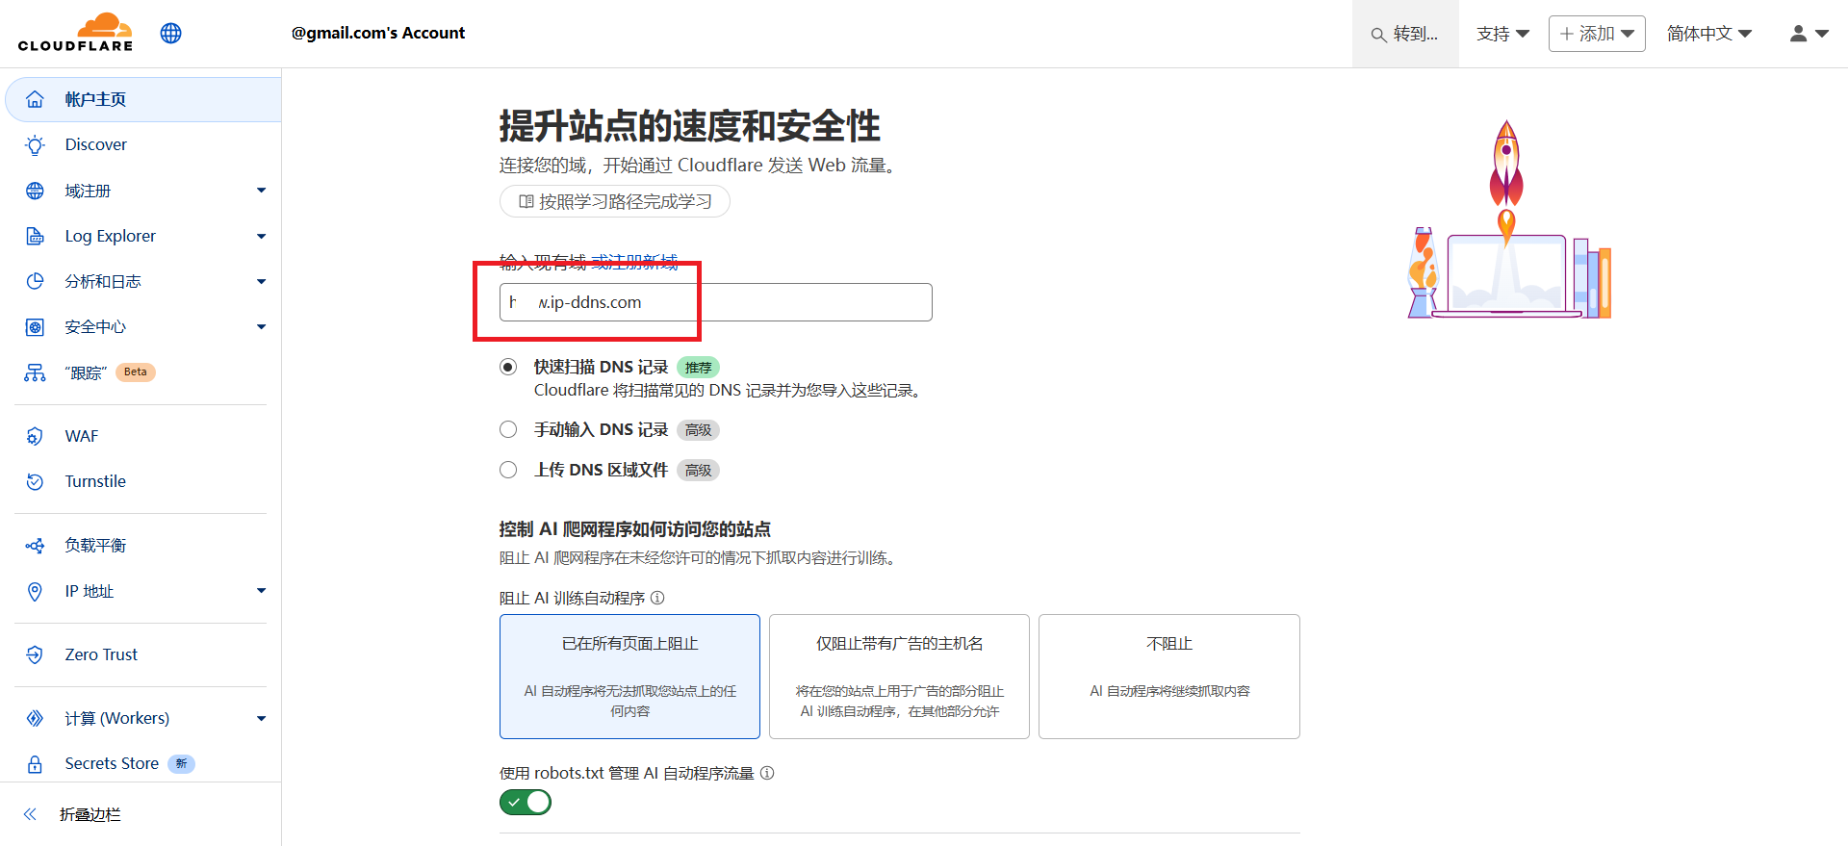This screenshot has height=846, width=1848.
Task: Click the WAF shield icon
Action: tap(35, 436)
